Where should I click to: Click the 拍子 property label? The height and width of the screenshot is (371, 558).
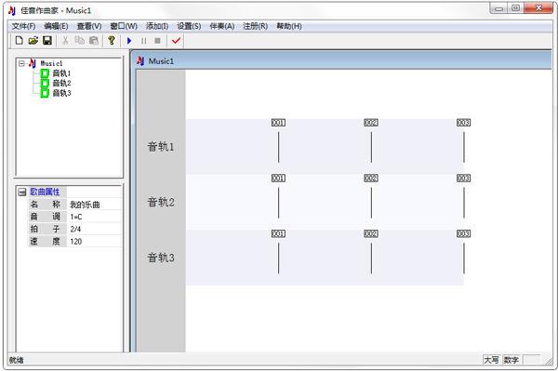(x=45, y=229)
